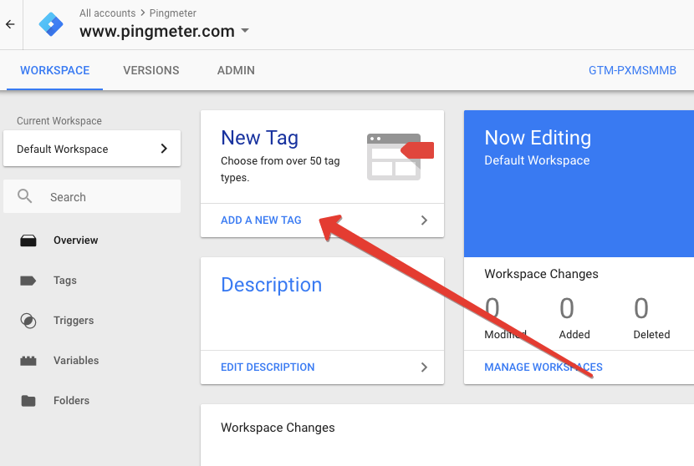The image size is (694, 466).
Task: Open Variables from the sidebar
Action: (76, 360)
